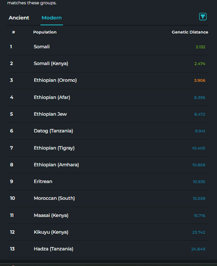Open the Somali population row
This screenshot has height=266, width=217.
click(x=108, y=47)
